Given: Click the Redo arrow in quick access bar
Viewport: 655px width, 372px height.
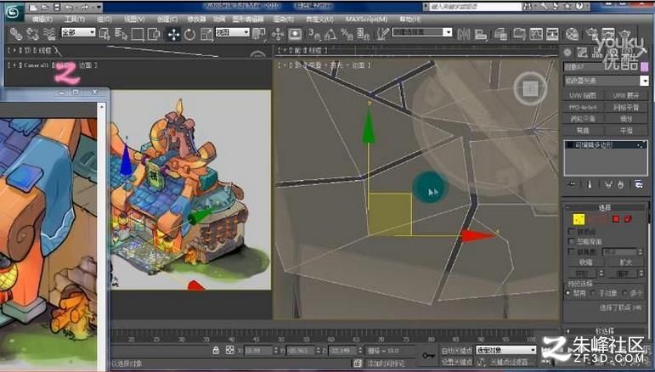Looking at the screenshot, I should click(x=85, y=7).
